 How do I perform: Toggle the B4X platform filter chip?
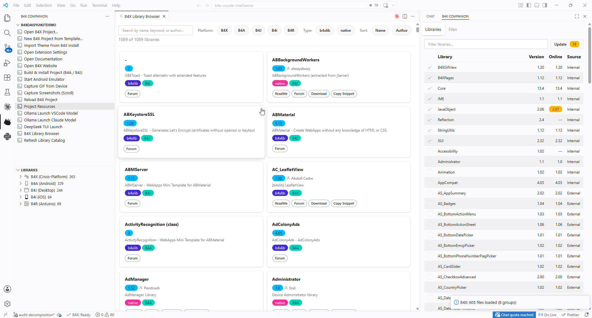coord(224,31)
